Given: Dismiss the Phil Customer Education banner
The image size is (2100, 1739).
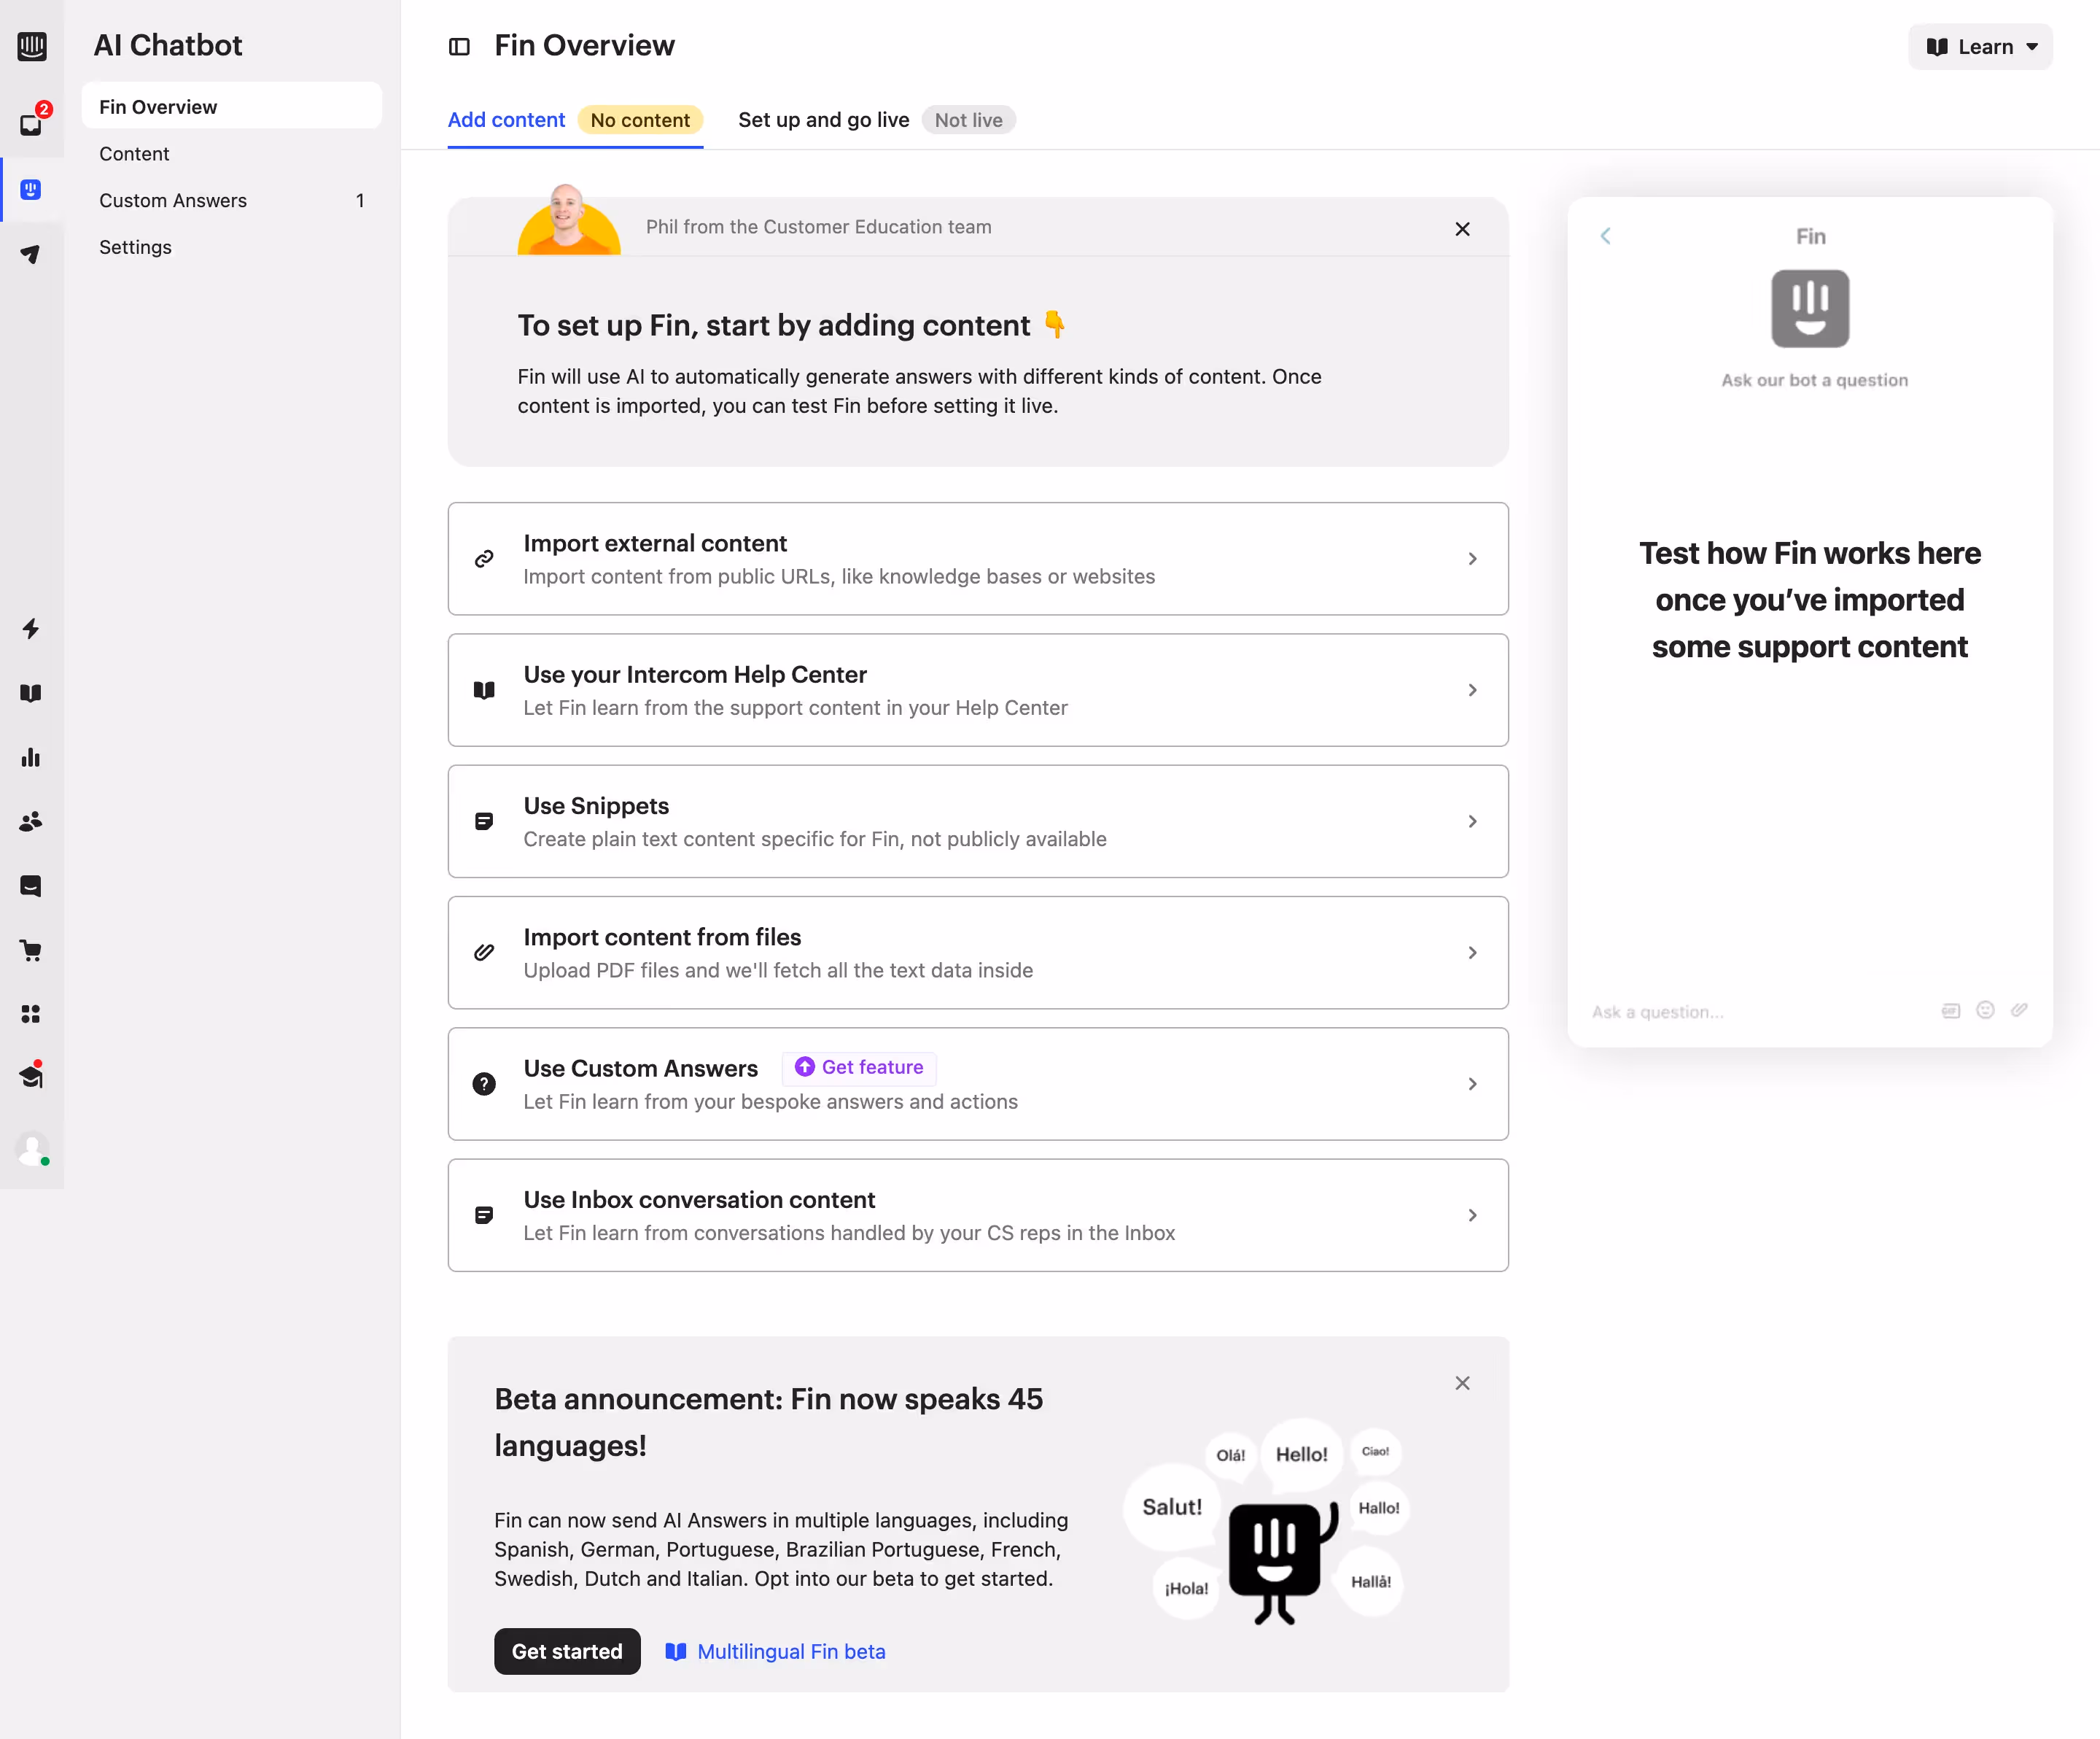Looking at the screenshot, I should [x=1462, y=228].
